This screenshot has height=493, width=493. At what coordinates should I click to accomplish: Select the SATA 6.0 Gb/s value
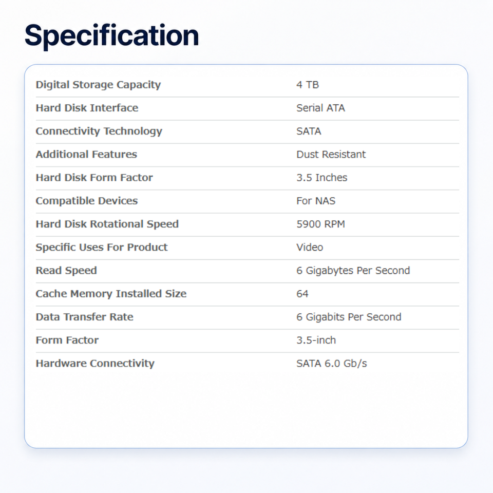(x=331, y=364)
